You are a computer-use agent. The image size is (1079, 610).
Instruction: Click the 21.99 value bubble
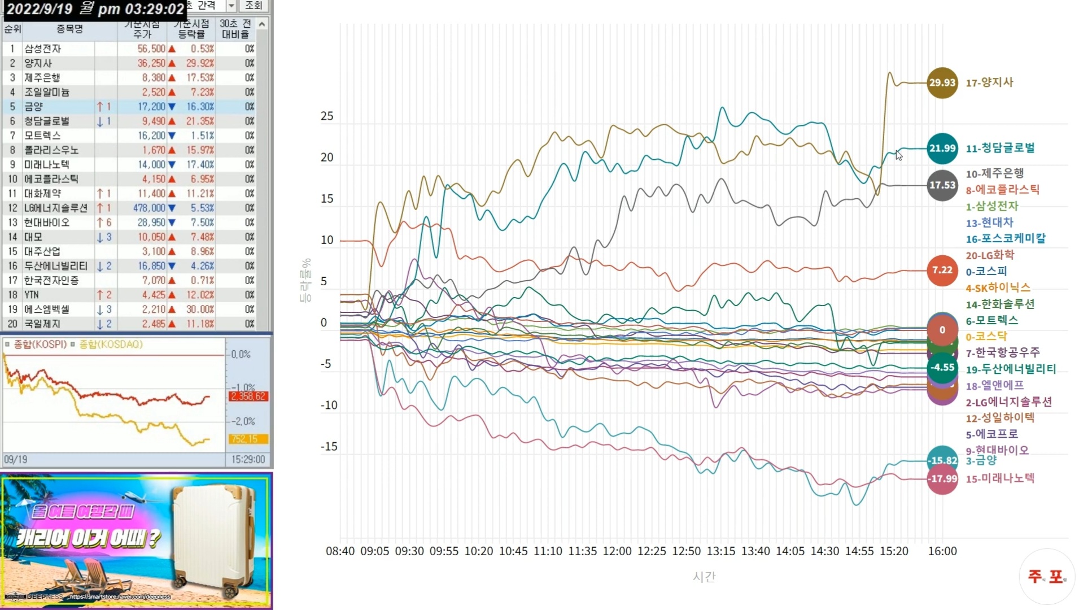pyautogui.click(x=942, y=149)
